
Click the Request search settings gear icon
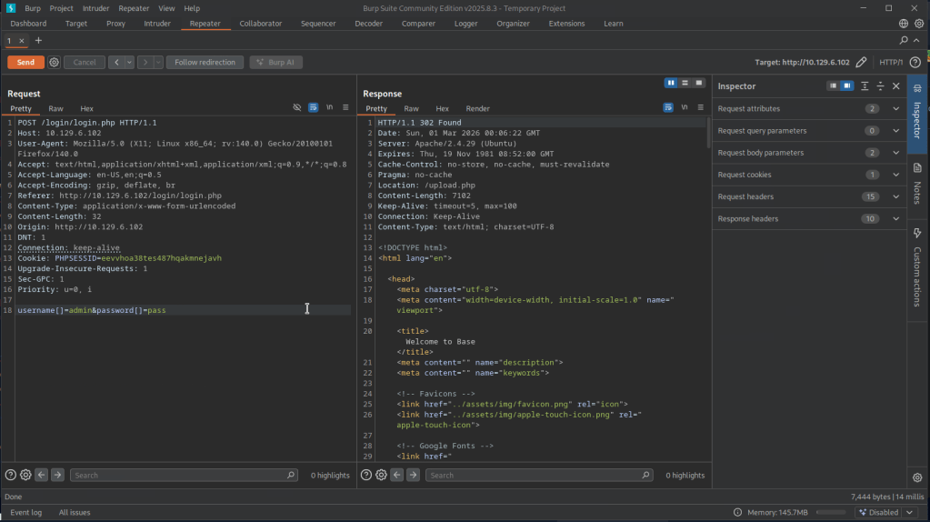tap(25, 475)
